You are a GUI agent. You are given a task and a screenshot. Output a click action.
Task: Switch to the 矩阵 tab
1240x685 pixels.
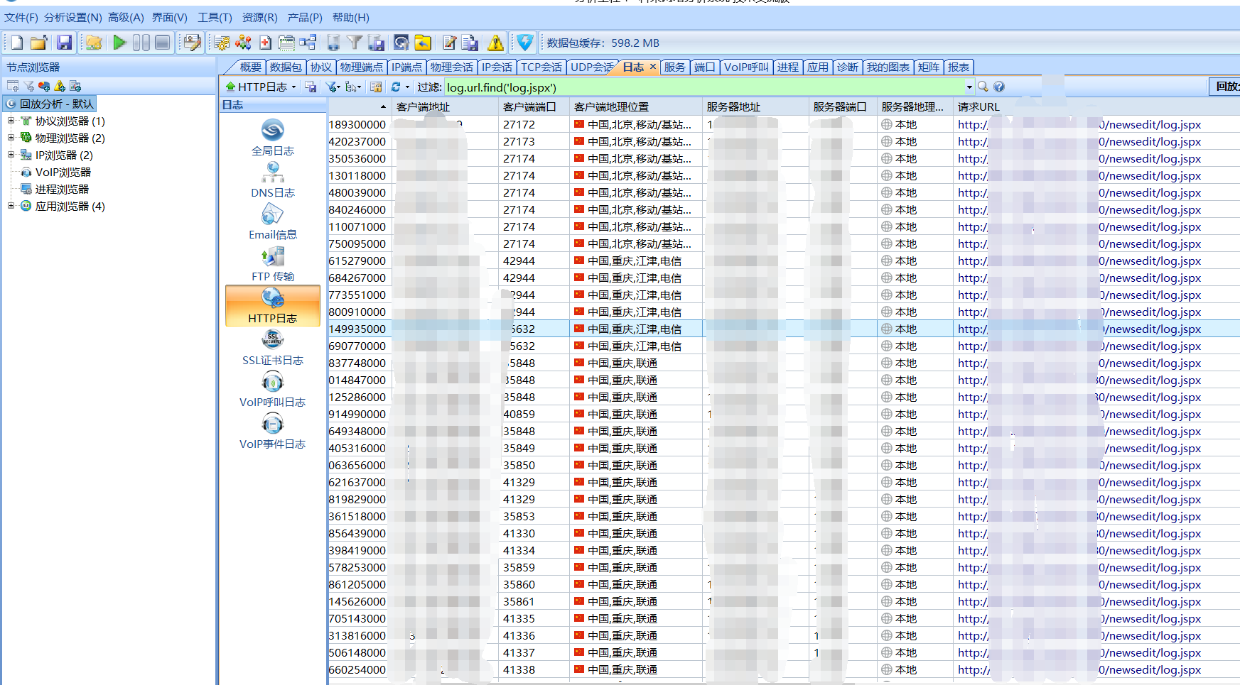click(x=929, y=67)
